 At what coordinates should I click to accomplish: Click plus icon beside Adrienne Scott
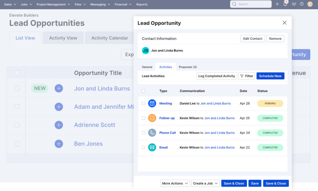coord(59,125)
